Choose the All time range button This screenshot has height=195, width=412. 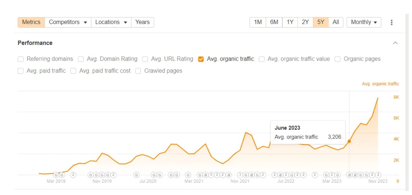pyautogui.click(x=336, y=22)
